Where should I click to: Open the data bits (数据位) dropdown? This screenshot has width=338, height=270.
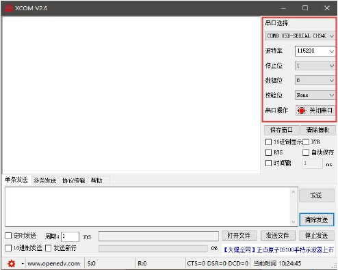coord(315,80)
